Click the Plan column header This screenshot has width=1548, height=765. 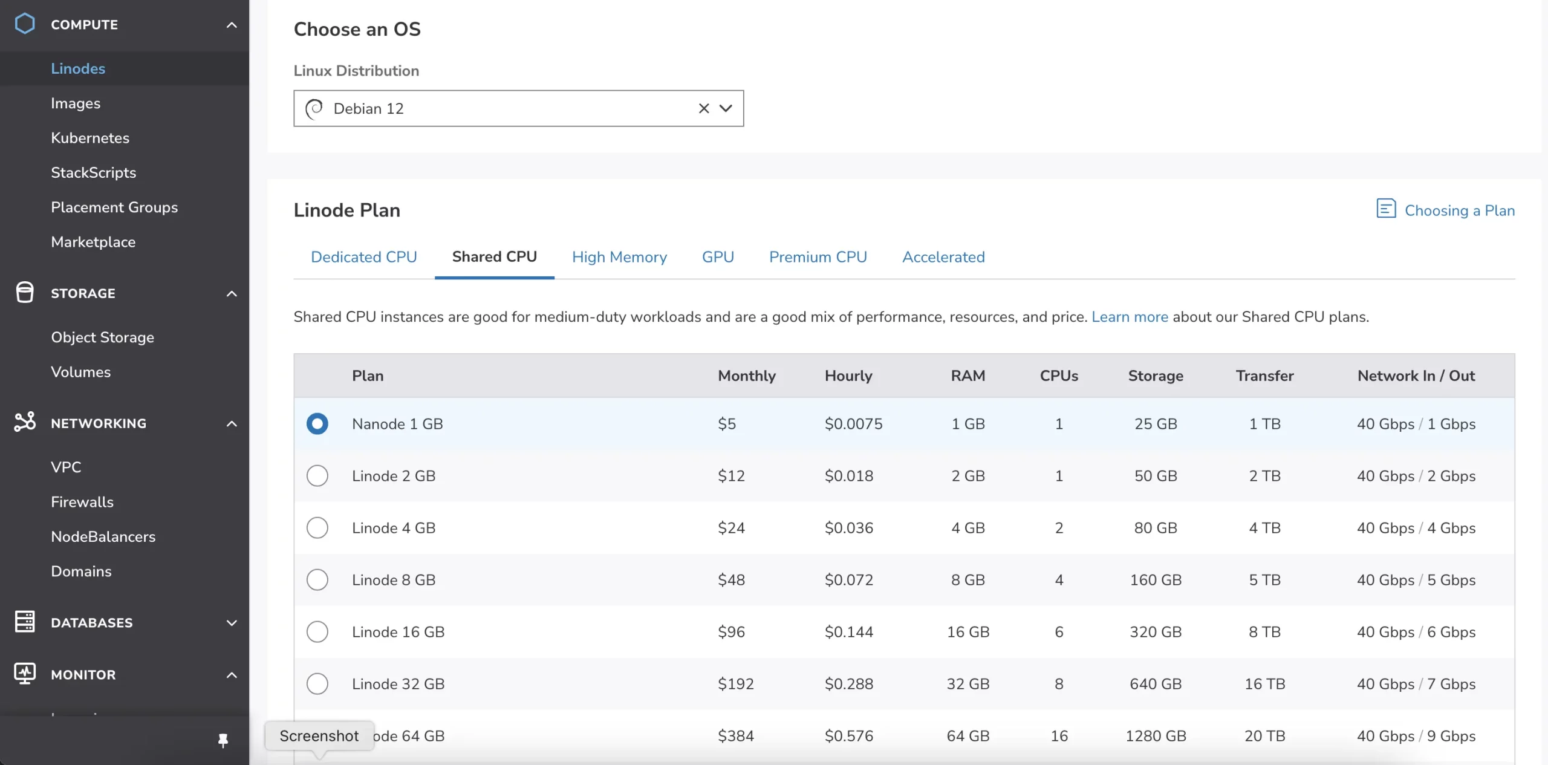click(x=368, y=376)
